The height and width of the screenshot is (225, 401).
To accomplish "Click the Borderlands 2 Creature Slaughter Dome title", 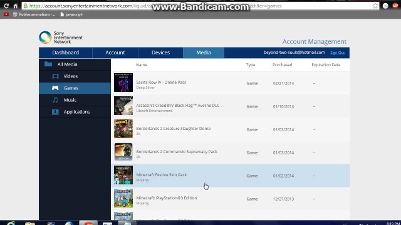I will 174,129.
